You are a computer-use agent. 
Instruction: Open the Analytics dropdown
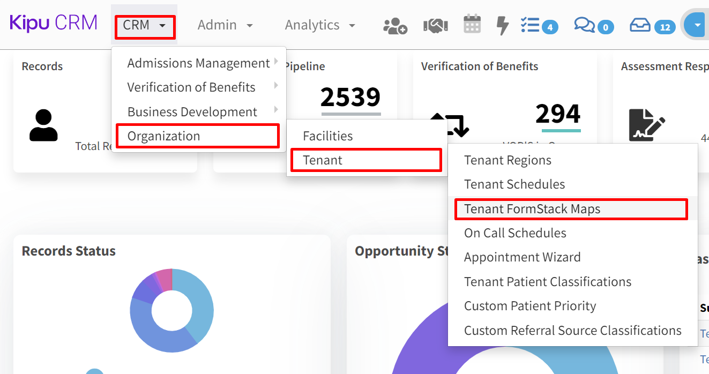point(319,25)
